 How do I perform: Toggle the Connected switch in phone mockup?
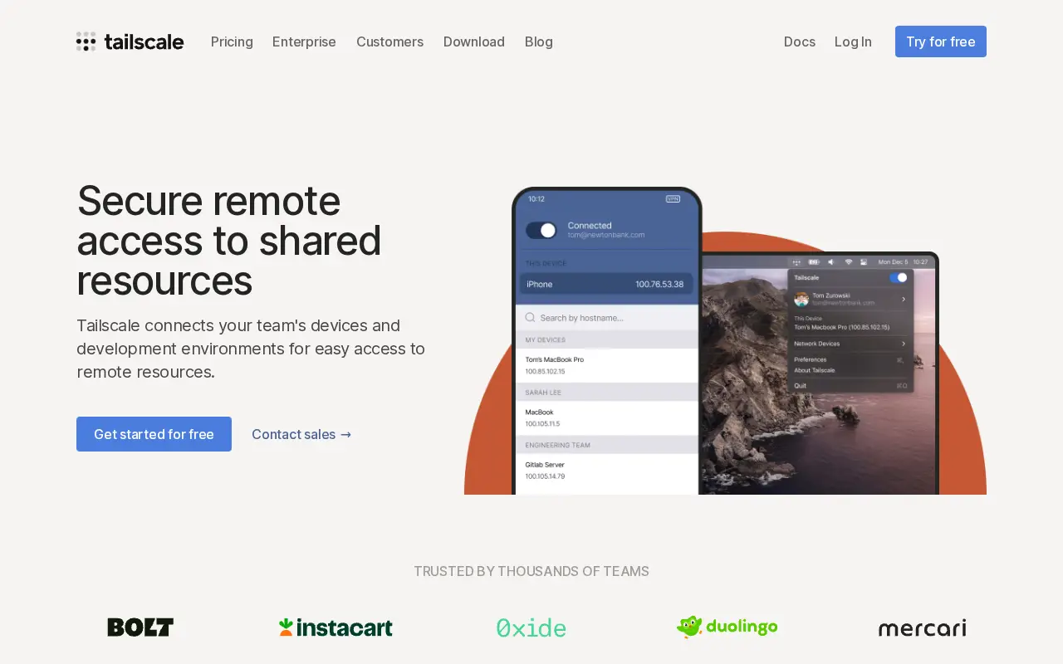541,230
